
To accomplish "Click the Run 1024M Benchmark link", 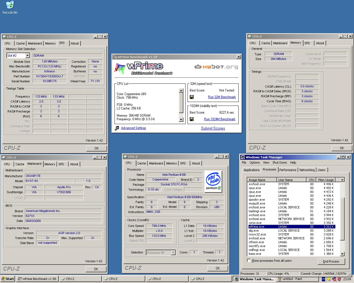I will click(x=220, y=119).
